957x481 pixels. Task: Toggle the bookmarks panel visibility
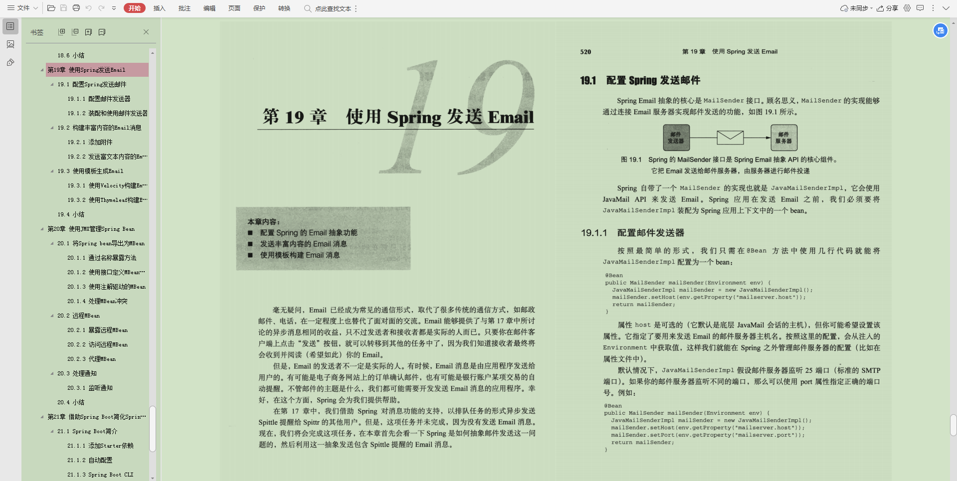tap(10, 26)
